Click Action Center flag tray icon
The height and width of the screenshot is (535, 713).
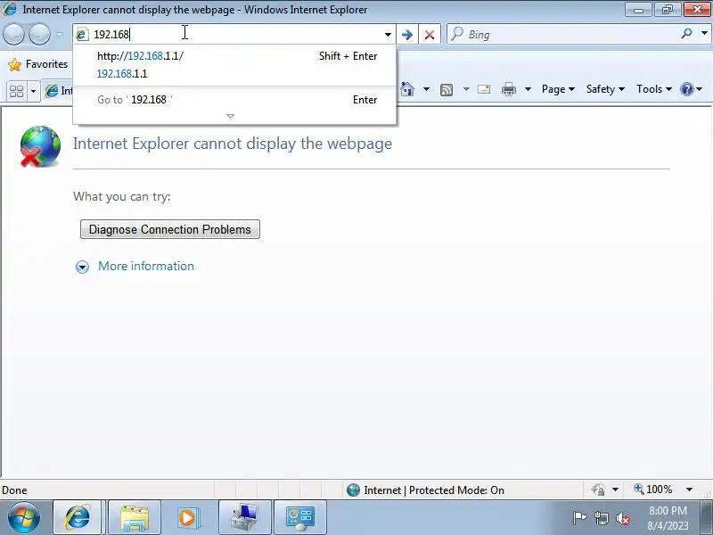click(579, 518)
